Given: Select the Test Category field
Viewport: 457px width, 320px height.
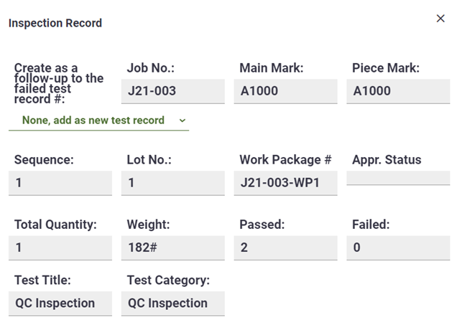Looking at the screenshot, I should click(x=172, y=303).
